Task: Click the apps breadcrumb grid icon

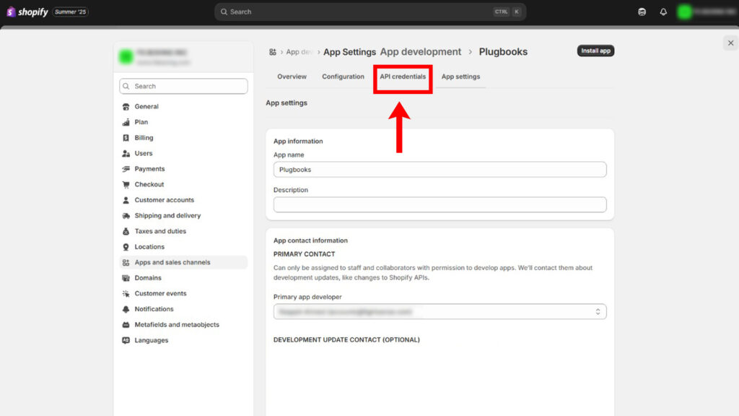Action: click(x=272, y=52)
